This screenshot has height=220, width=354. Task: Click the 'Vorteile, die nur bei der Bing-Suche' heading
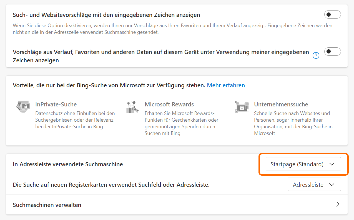(109, 85)
